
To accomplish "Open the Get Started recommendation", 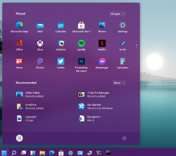I will pos(95,106).
